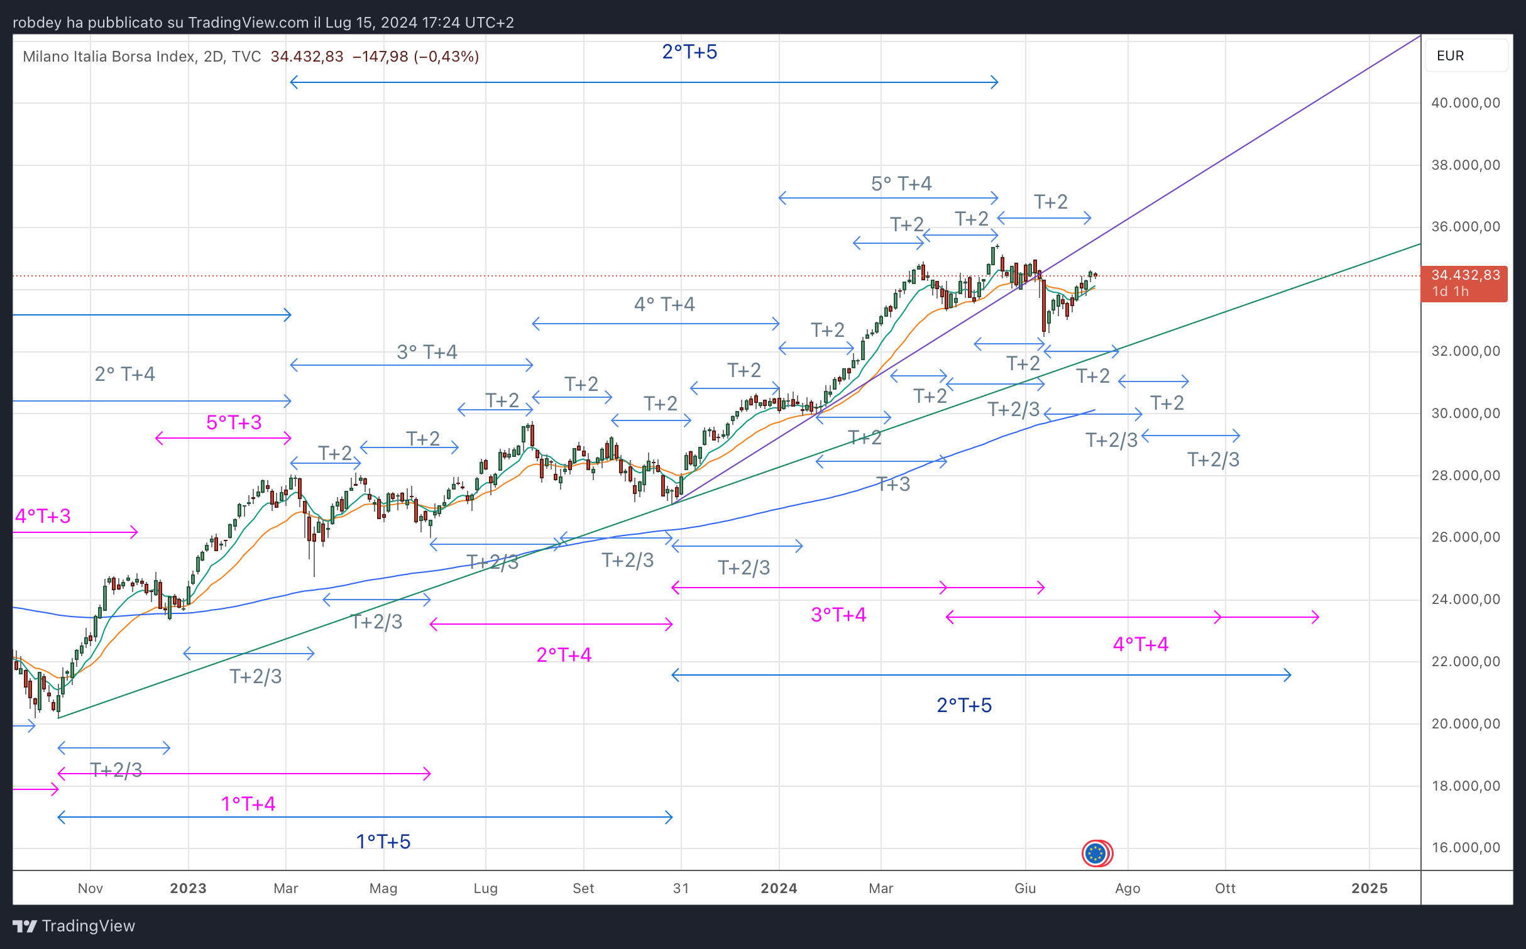The width and height of the screenshot is (1526, 949).
Task: Select the magenta 2°T+4 label
Action: pyautogui.click(x=564, y=655)
